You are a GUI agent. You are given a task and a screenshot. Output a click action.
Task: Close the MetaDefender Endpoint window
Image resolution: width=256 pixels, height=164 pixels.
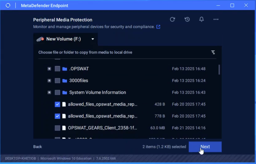(x=246, y=5)
